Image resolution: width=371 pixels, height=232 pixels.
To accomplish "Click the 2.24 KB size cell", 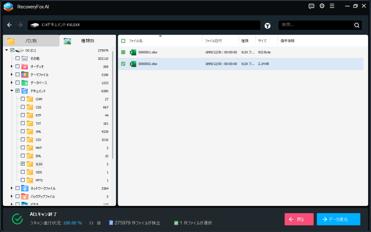I will pyautogui.click(x=263, y=64).
